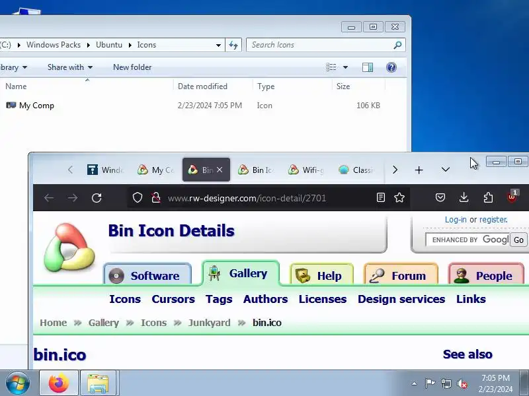Close the active Bin tab
Viewport: 529px width, 396px height.
[x=220, y=170]
